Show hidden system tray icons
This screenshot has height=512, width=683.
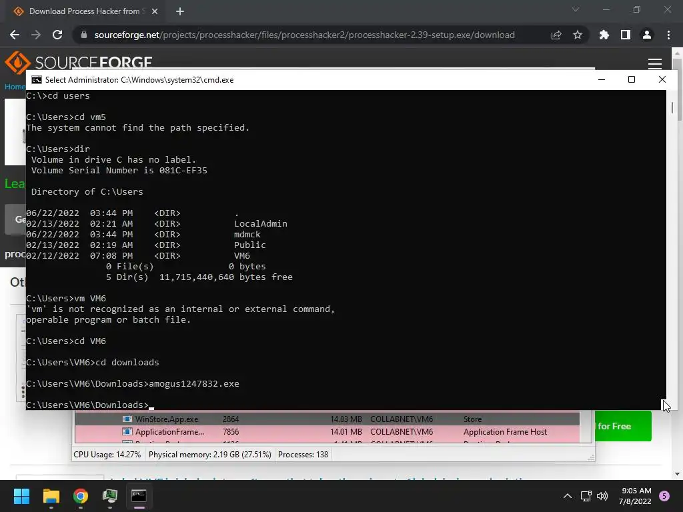568,496
